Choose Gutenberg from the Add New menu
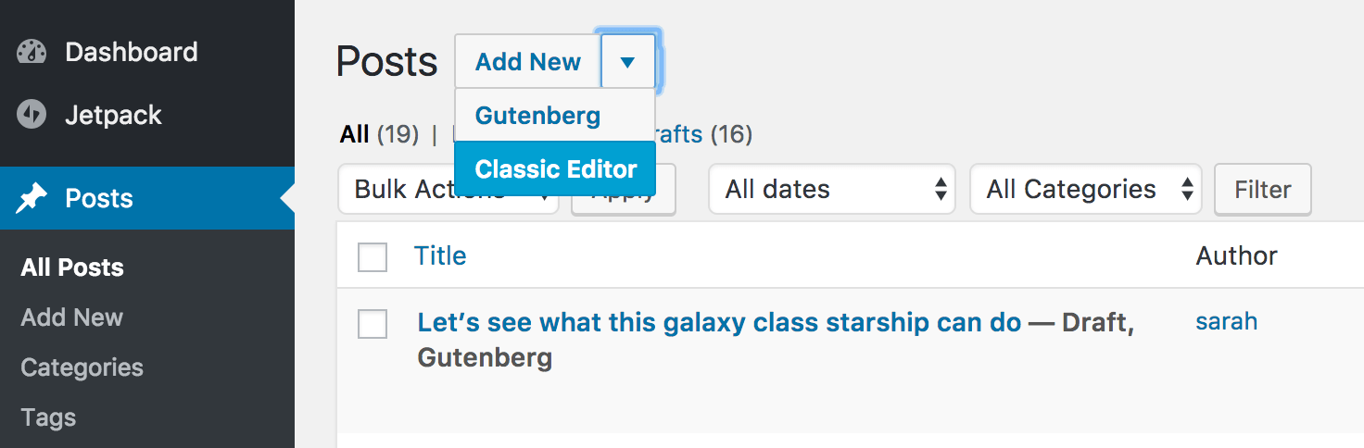1364x448 pixels. click(x=538, y=116)
